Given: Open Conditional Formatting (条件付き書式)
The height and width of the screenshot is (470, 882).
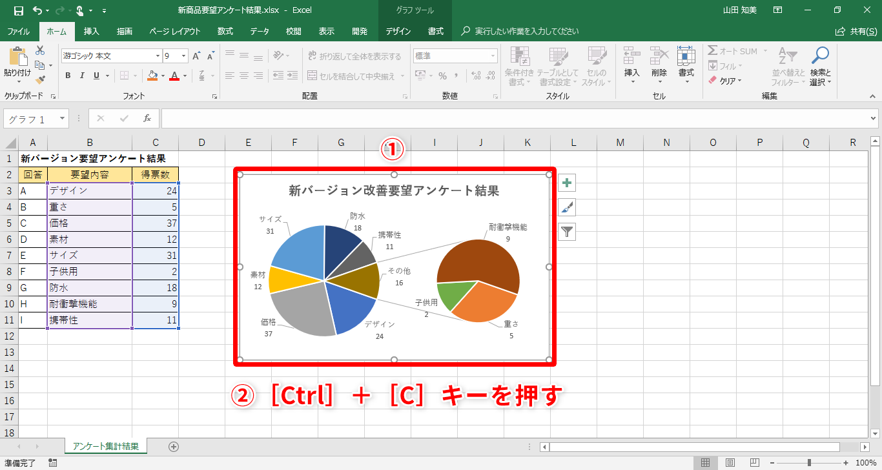Looking at the screenshot, I should (520, 66).
